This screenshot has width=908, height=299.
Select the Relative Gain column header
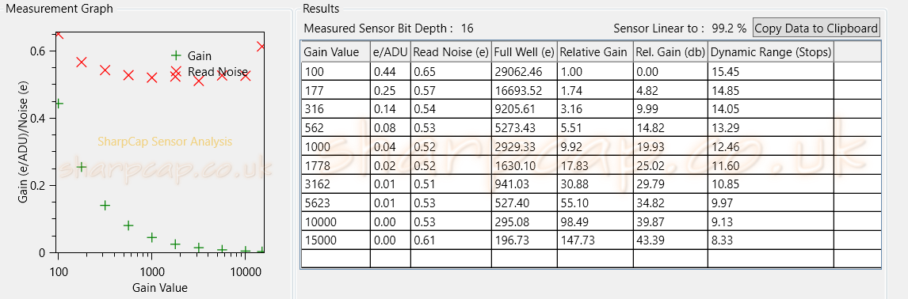point(595,52)
